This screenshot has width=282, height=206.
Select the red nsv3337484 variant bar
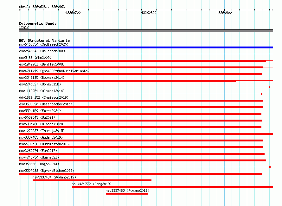[92, 180]
